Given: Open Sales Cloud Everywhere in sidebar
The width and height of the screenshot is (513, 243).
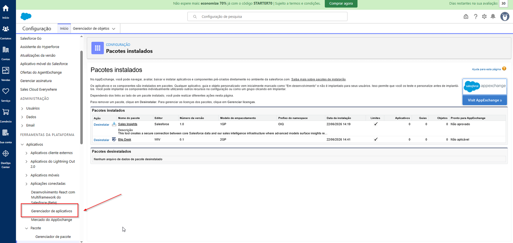Looking at the screenshot, I should (38, 90).
